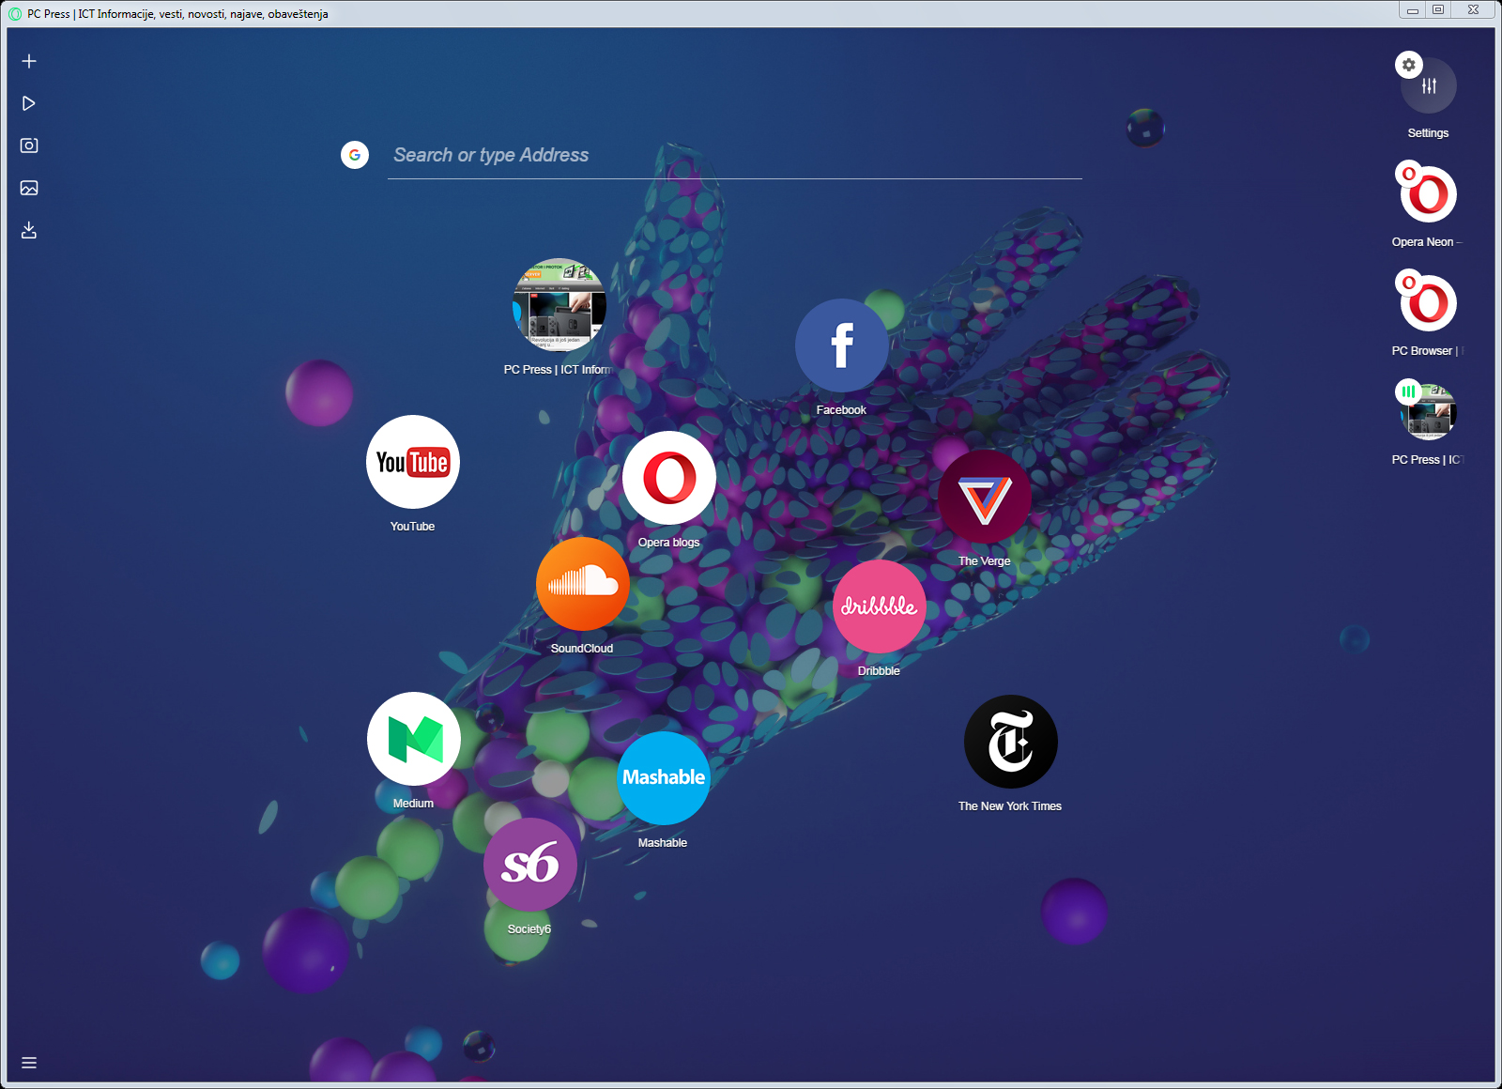
Task: Open the SoundCloud speed dial bubble
Action: click(583, 584)
